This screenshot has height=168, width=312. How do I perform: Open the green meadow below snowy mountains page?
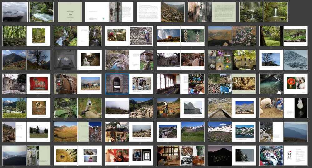tap(193, 132)
